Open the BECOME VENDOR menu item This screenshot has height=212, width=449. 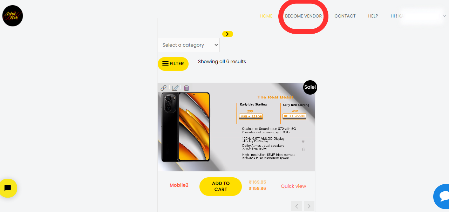tap(304, 16)
